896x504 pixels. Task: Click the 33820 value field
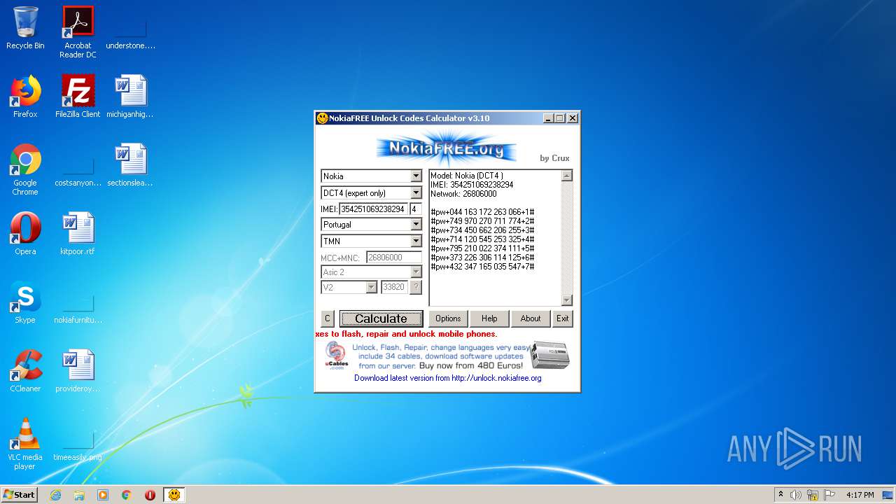pyautogui.click(x=394, y=288)
